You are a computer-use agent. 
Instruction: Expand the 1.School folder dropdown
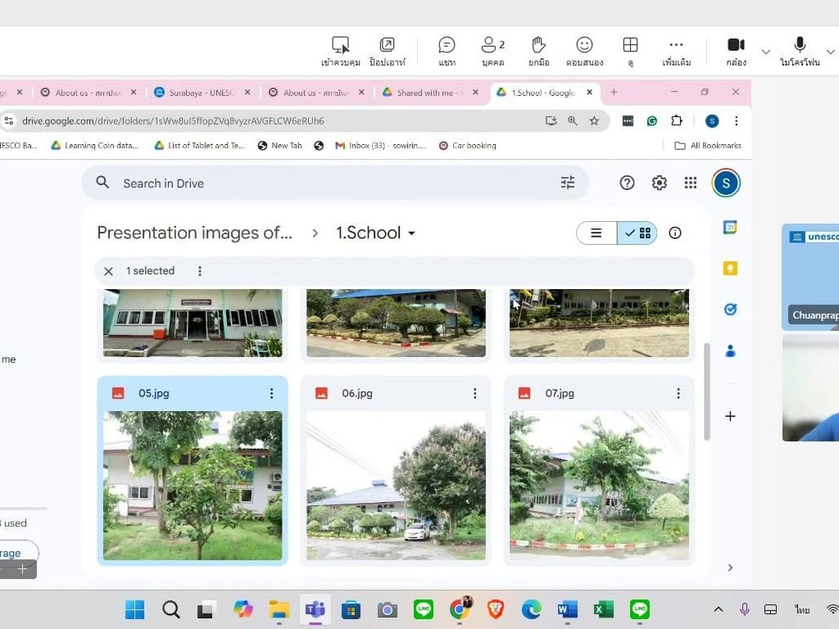[411, 233]
